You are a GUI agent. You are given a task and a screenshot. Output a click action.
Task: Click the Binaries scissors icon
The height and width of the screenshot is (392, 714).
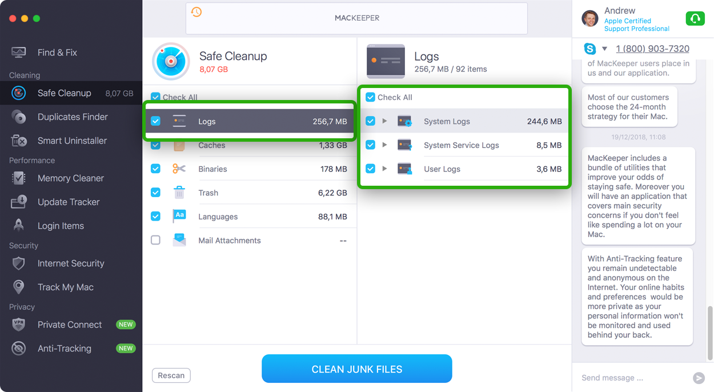click(x=179, y=169)
